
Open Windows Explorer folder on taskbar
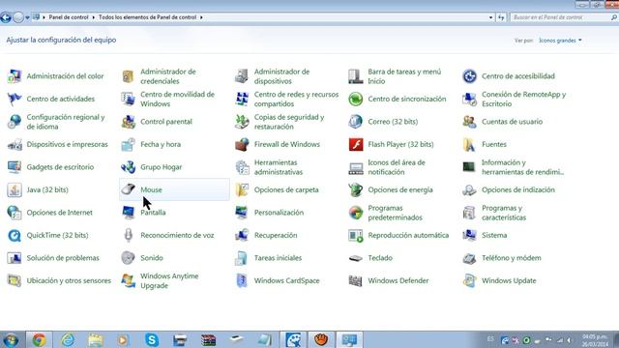[x=96, y=339]
